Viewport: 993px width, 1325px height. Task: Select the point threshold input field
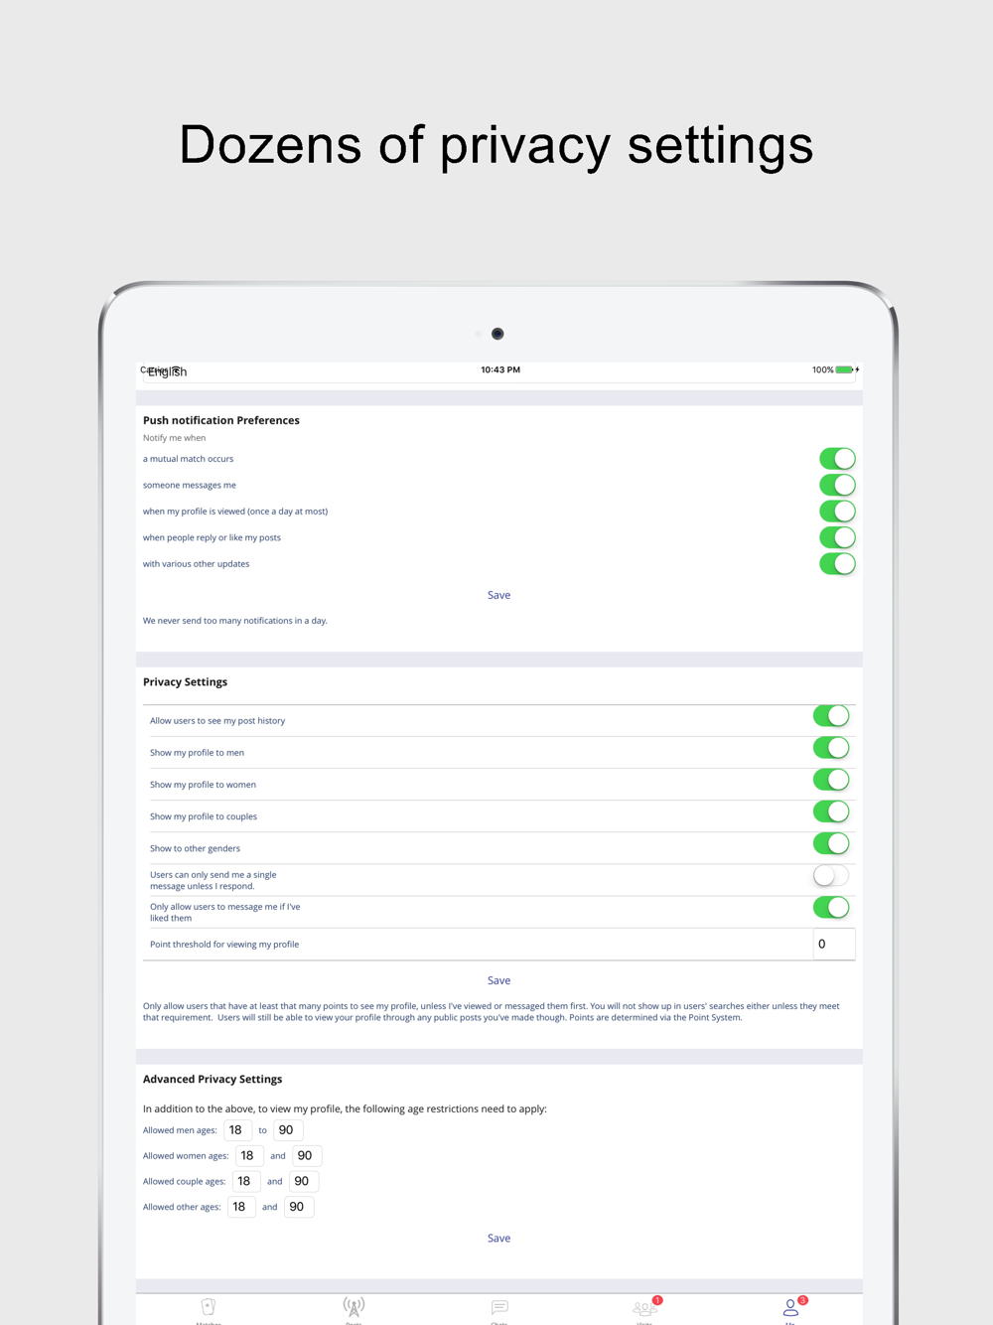tap(834, 945)
